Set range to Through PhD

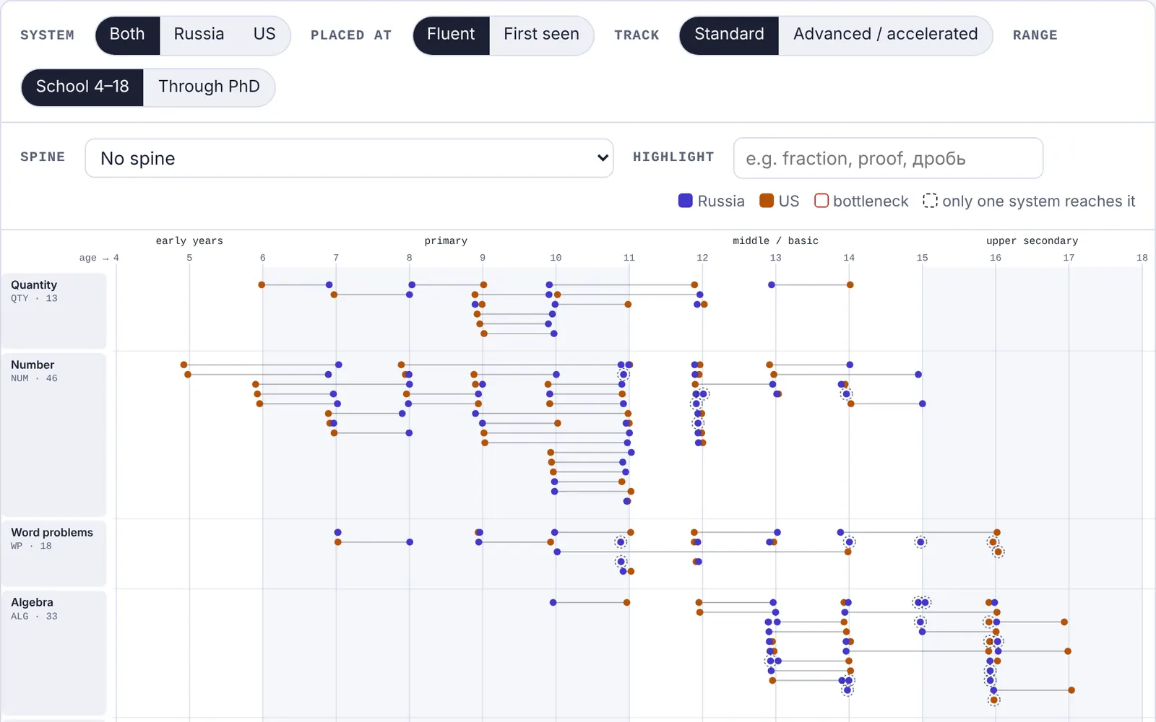coord(209,87)
